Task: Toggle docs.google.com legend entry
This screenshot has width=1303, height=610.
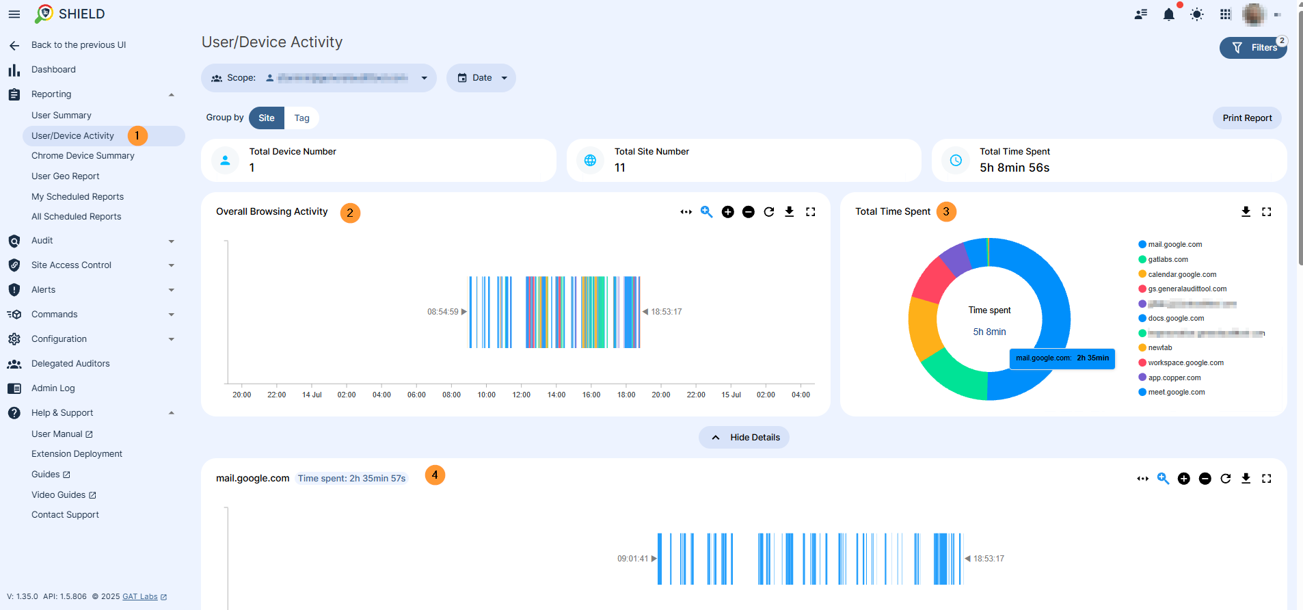Action: coord(1171,319)
